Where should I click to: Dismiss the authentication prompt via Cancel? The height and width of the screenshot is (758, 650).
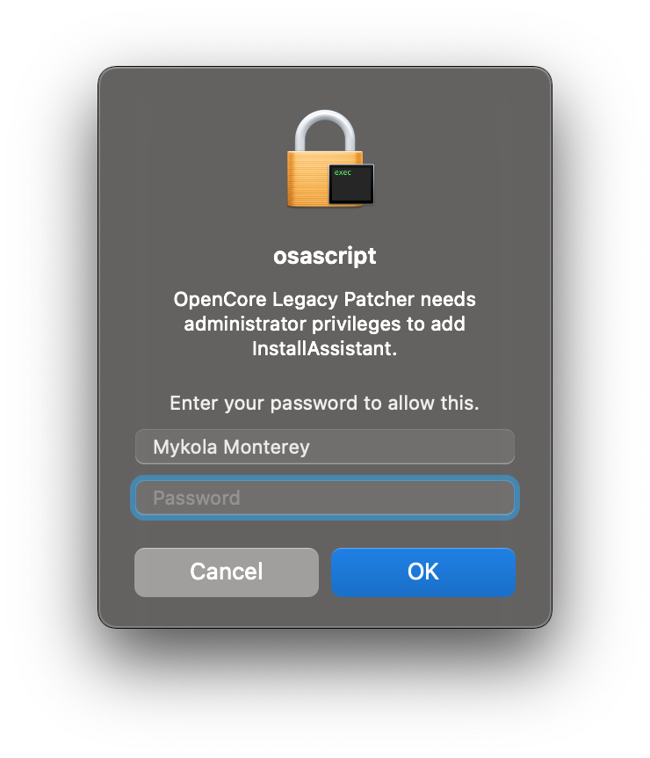pos(226,572)
